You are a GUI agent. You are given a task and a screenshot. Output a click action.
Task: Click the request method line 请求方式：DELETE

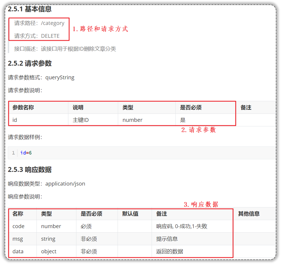37,36
